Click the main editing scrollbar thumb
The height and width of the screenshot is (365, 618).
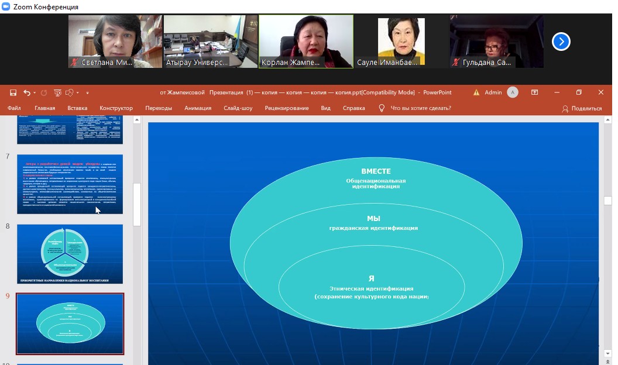pos(607,201)
